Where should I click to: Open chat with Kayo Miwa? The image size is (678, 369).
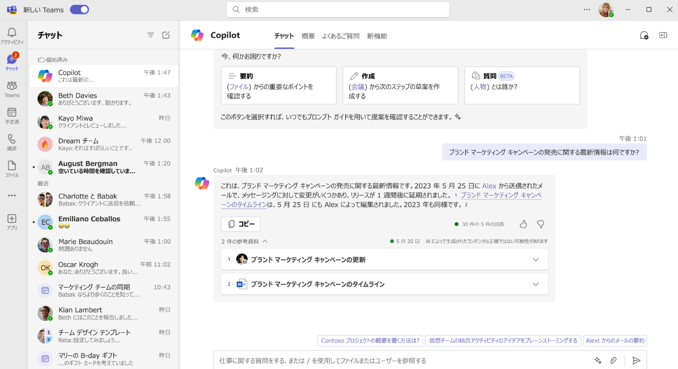(x=104, y=121)
